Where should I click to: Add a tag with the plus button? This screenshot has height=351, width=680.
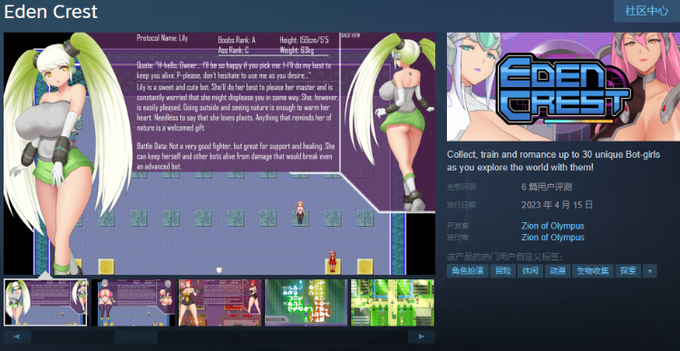tap(650, 271)
